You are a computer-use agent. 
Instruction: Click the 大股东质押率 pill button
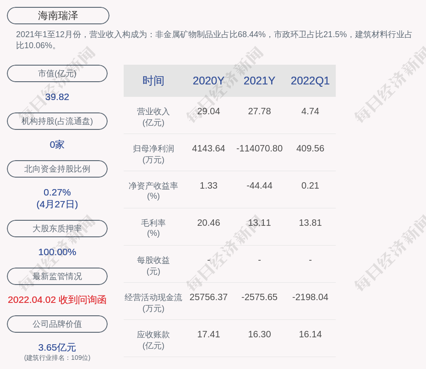57,229
